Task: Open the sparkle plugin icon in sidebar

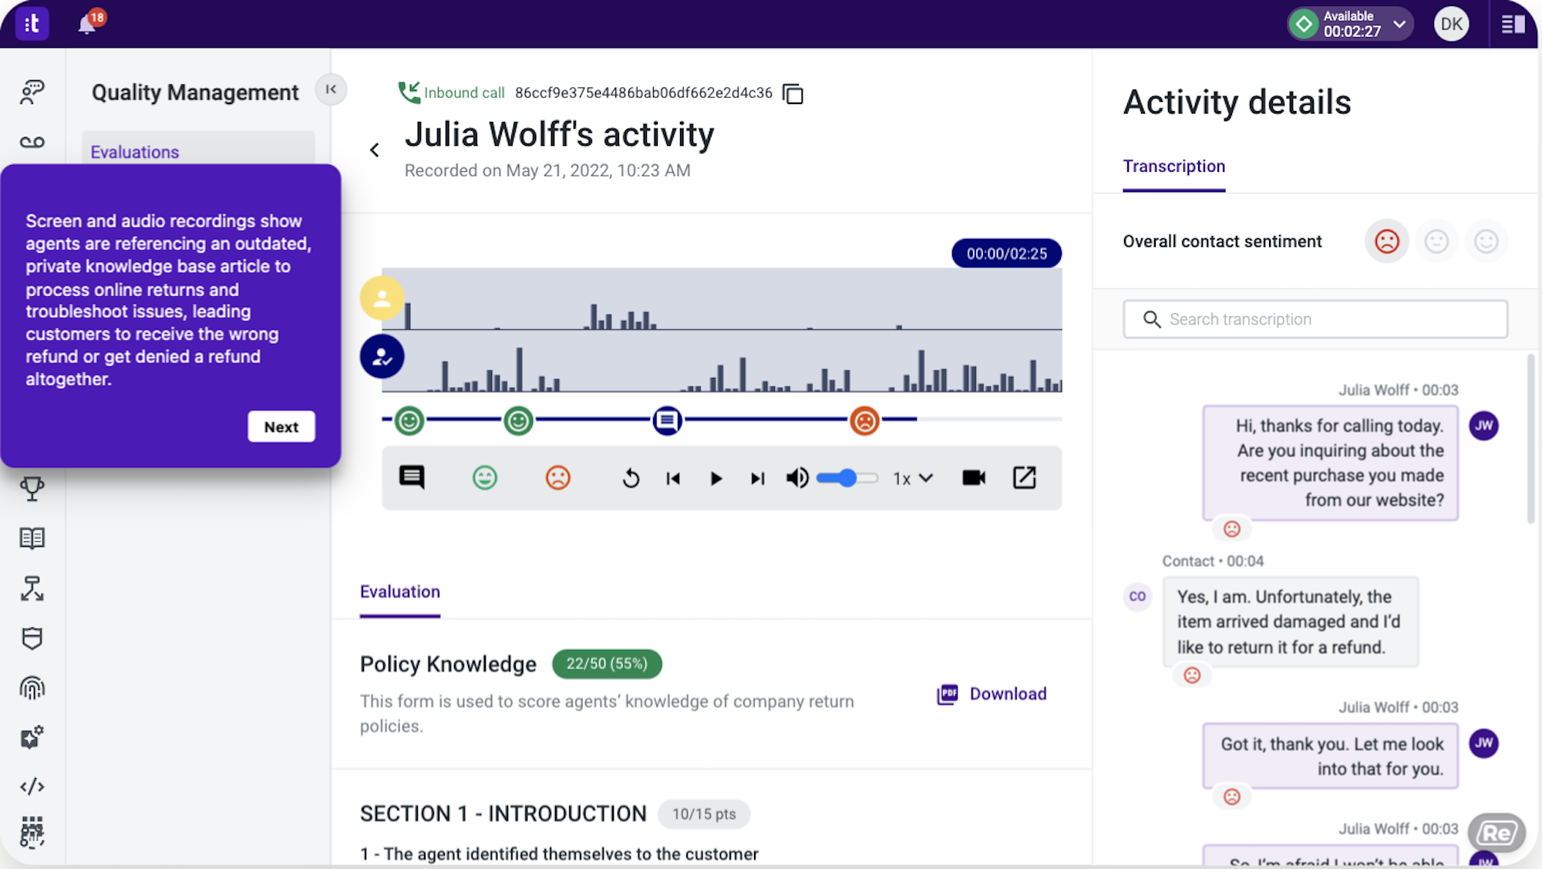Action: pos(32,737)
